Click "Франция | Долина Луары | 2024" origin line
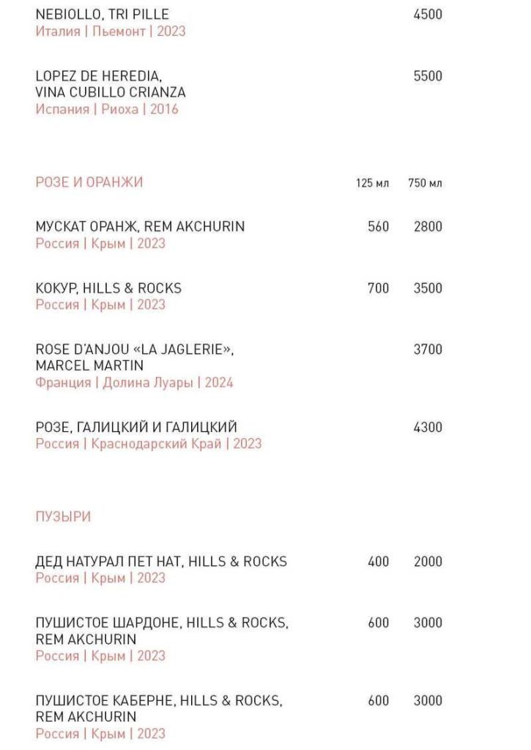The image size is (531, 750). 134,382
